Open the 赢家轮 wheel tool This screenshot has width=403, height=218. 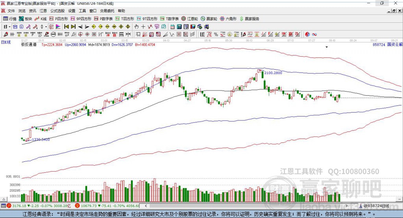tap(209, 19)
